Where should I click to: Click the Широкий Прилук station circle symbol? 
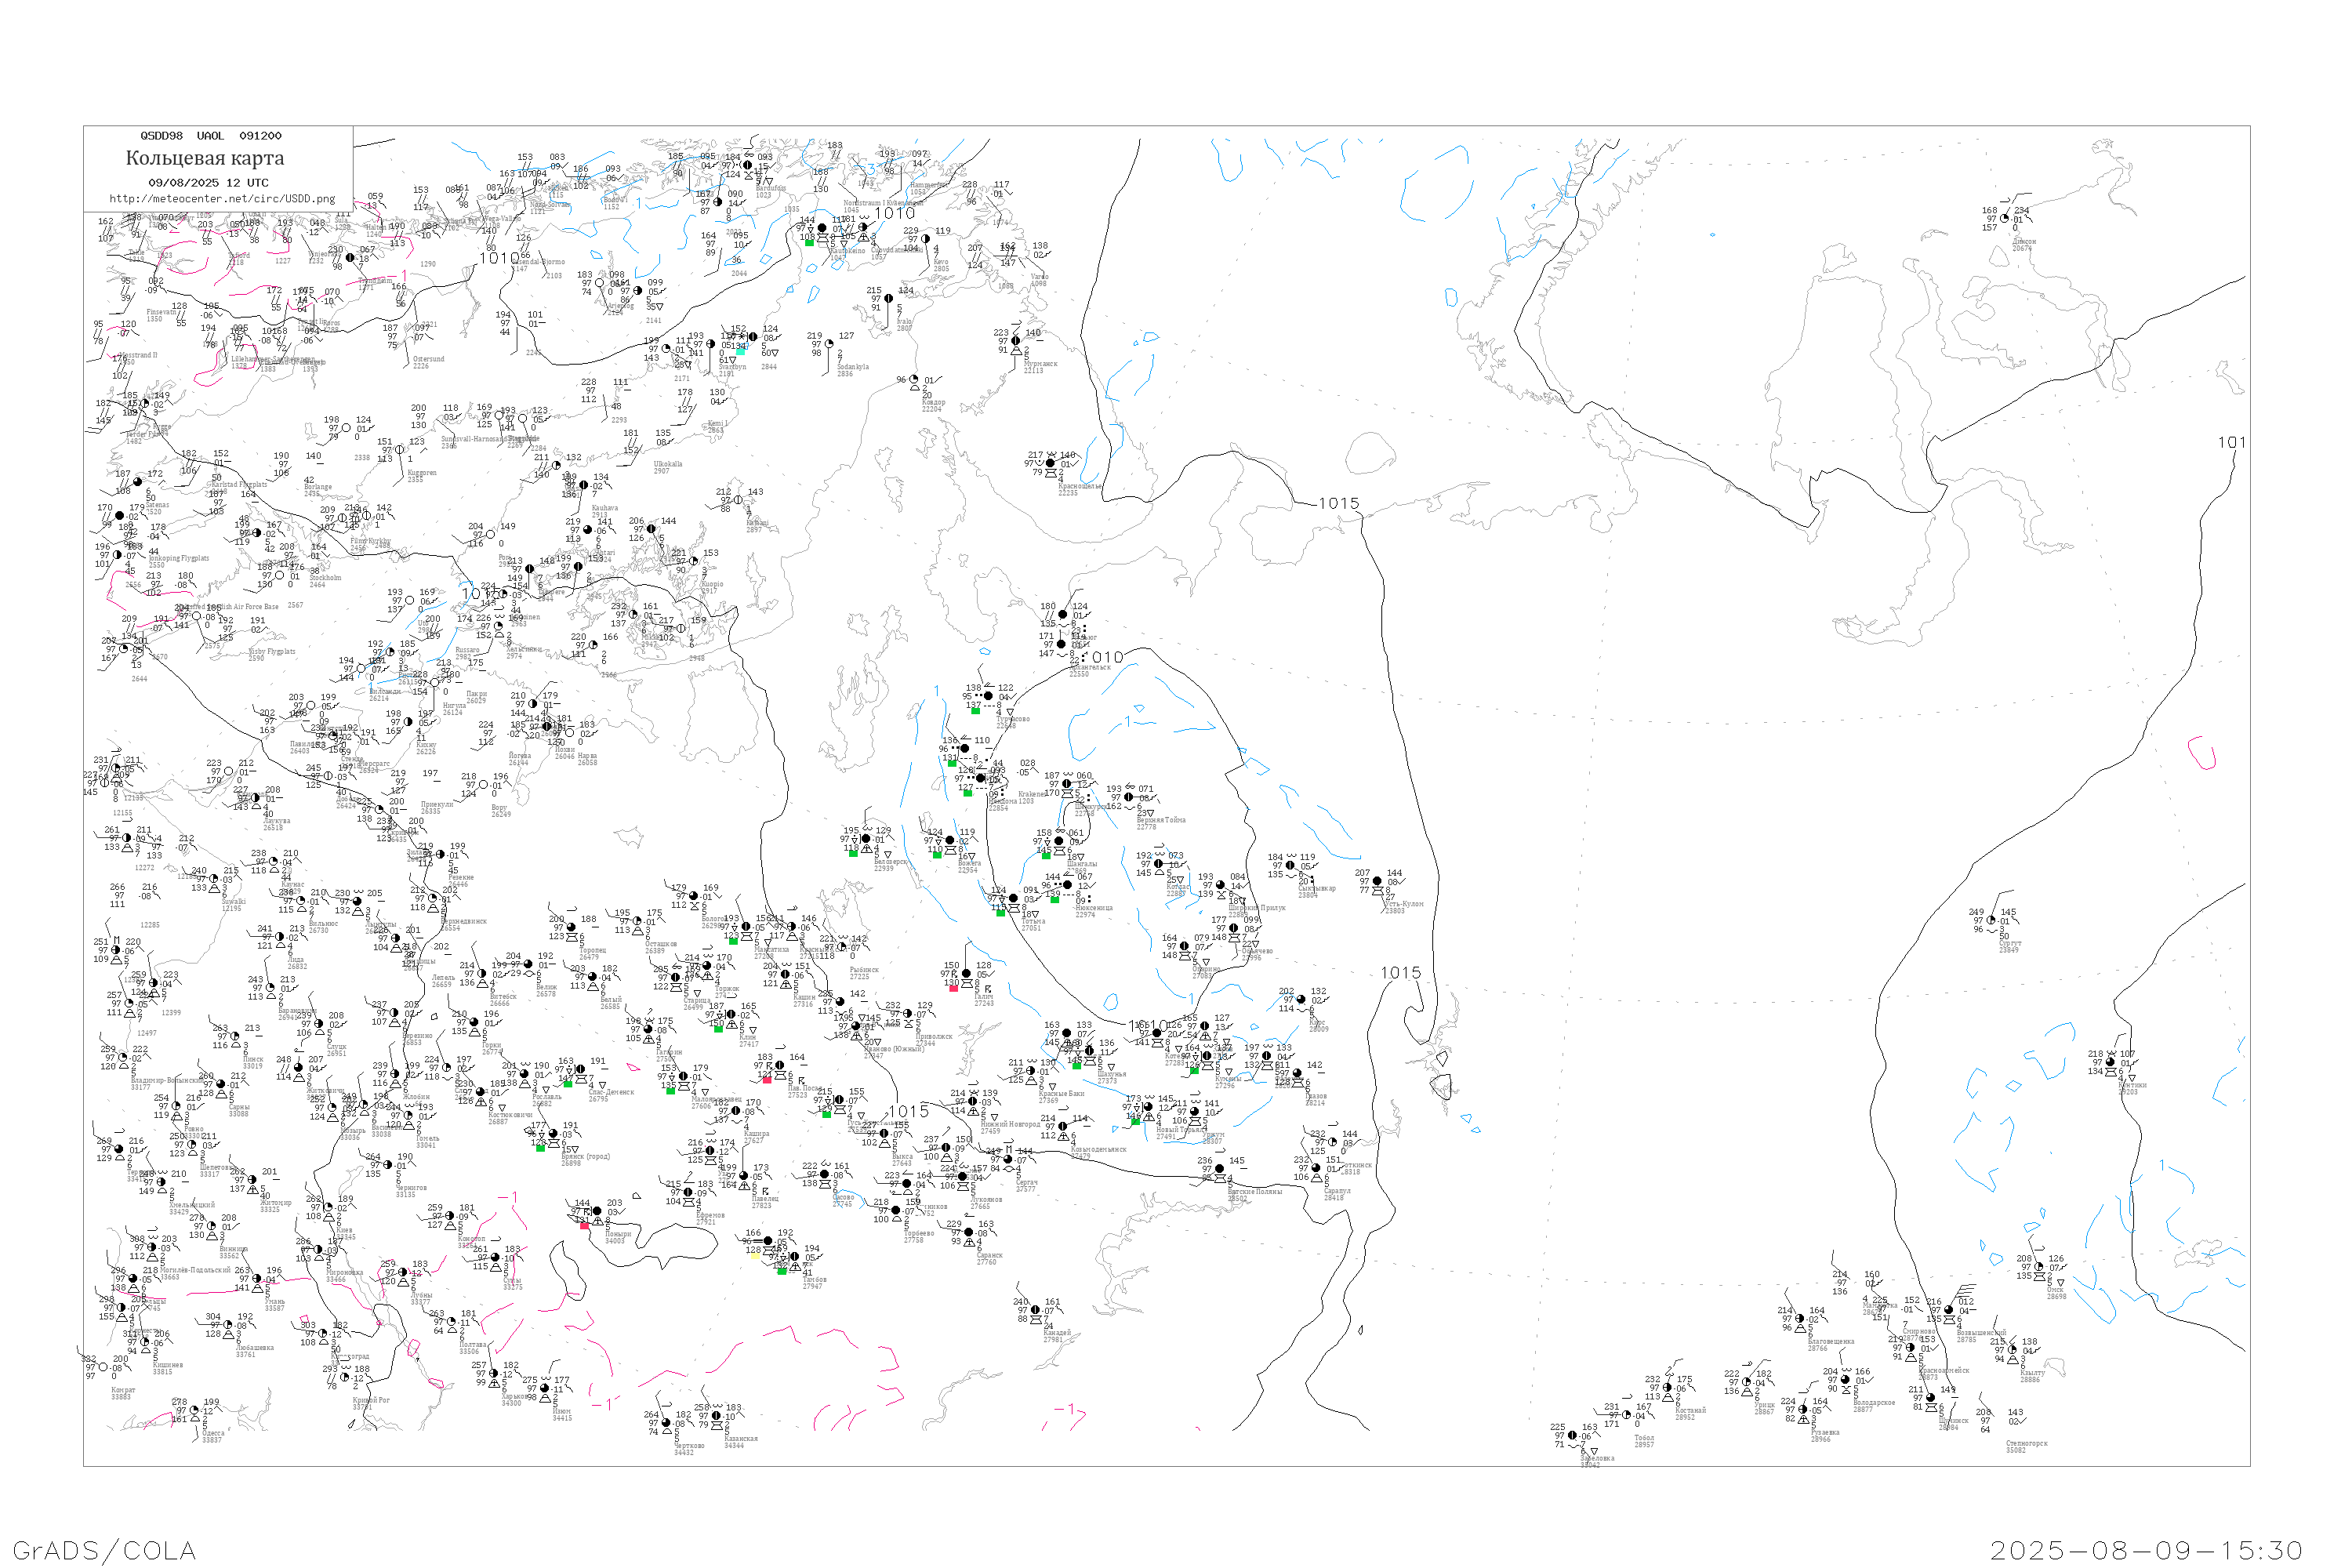1221,885
